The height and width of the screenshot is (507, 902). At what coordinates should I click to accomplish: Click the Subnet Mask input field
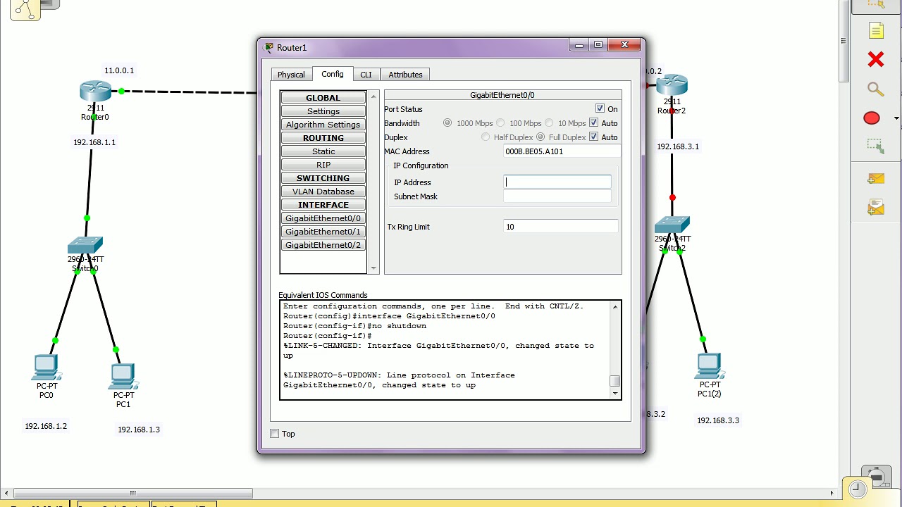557,196
